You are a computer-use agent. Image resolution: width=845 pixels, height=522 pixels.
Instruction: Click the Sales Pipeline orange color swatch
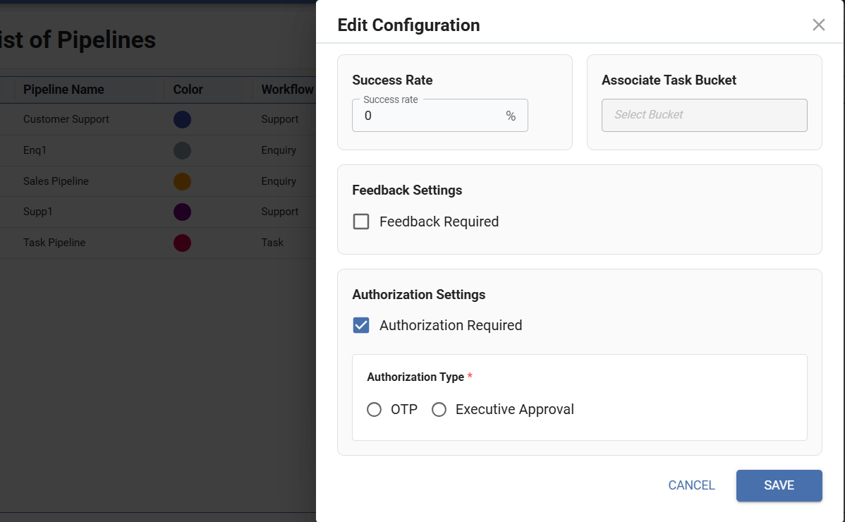point(182,181)
